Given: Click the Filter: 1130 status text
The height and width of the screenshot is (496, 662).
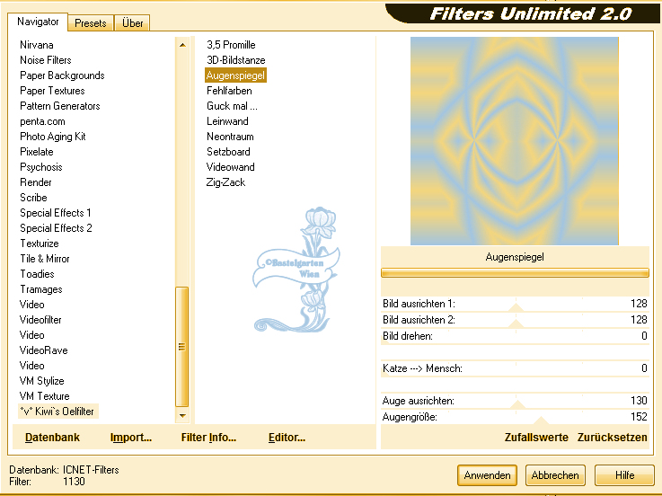Looking at the screenshot, I should tap(47, 482).
